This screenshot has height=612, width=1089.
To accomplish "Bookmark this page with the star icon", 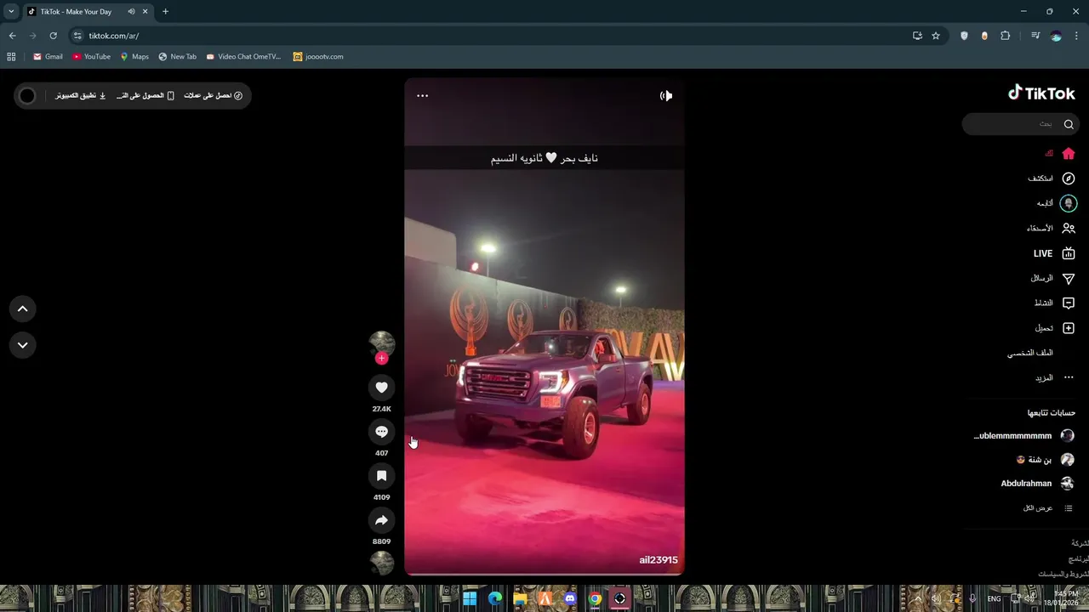I will (936, 36).
